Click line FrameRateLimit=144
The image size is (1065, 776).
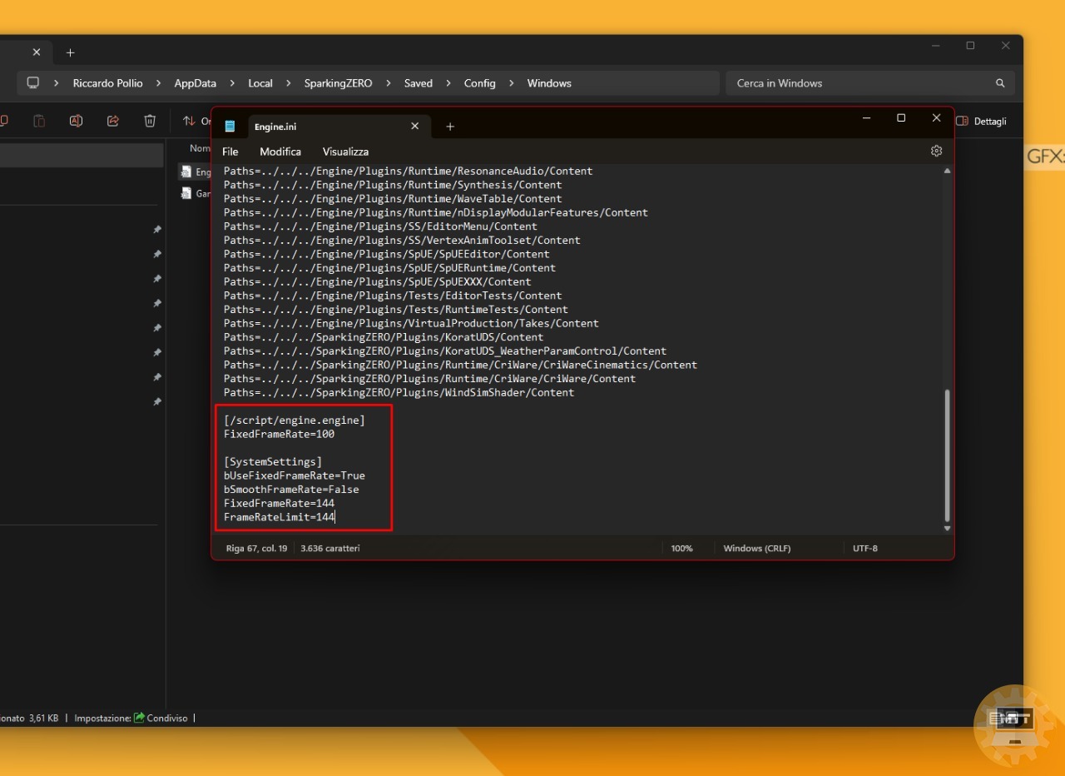coord(279,517)
